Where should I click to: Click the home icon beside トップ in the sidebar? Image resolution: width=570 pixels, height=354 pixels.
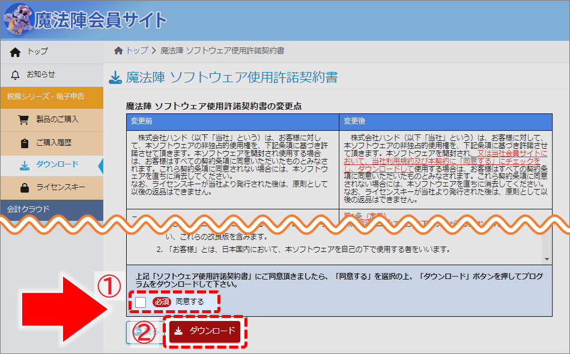click(14, 52)
